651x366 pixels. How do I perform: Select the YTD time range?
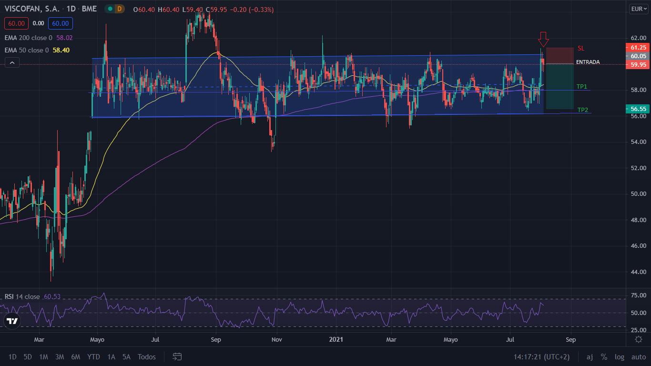[x=93, y=357]
